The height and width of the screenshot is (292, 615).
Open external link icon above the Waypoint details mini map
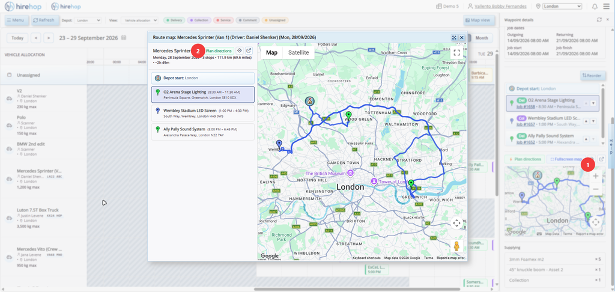tap(602, 159)
